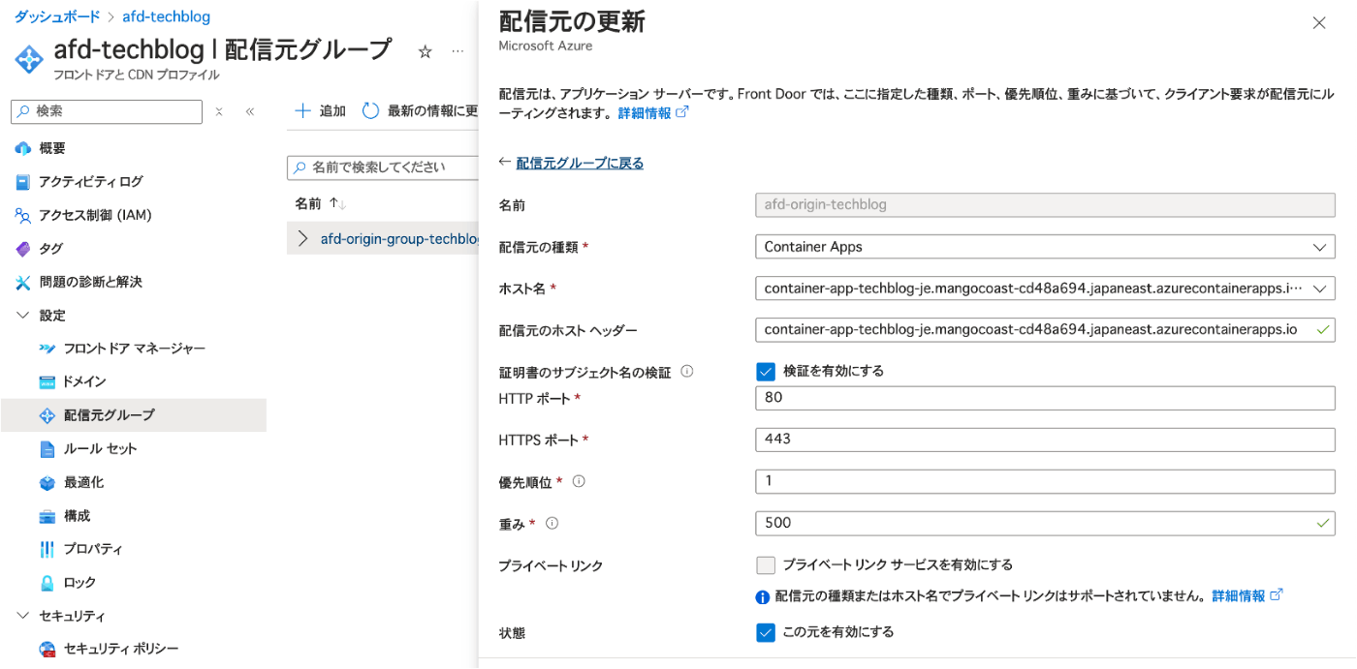Open 最適化 in the sidebar

[x=83, y=482]
